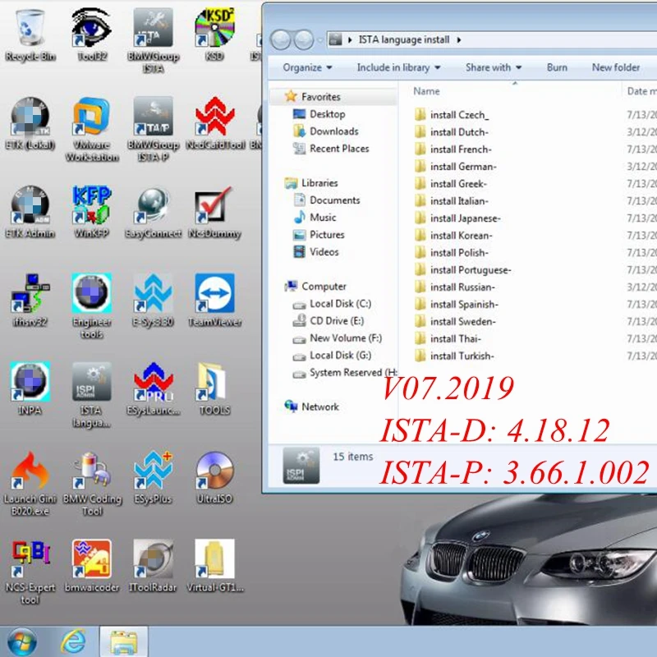Open the Share with dropdown
Screen dimensions: 657x657
point(494,67)
